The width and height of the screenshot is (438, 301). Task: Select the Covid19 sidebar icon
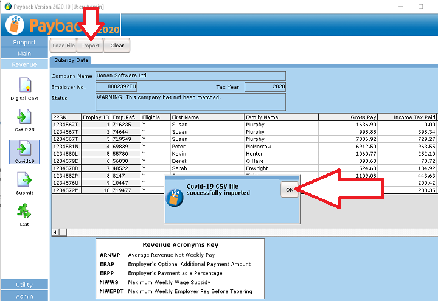point(24,150)
